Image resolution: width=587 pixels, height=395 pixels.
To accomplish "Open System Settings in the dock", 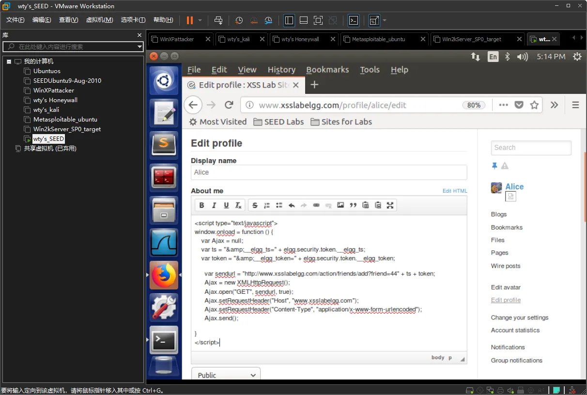I will pyautogui.click(x=164, y=307).
